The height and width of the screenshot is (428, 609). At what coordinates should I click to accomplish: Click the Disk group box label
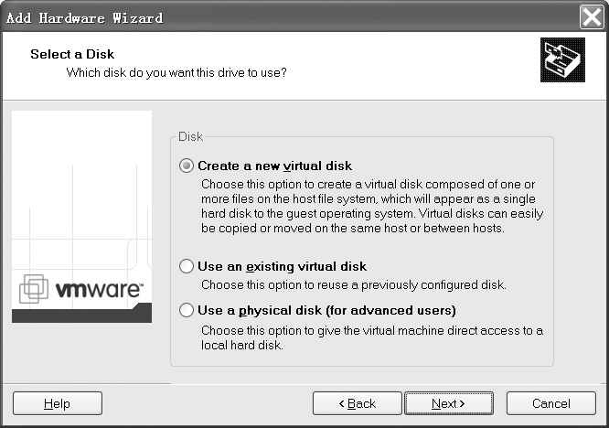click(190, 137)
